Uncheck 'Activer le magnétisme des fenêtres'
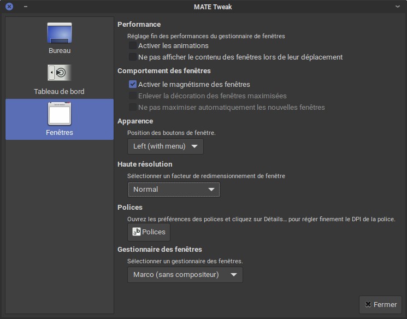Screen dimensions: 407x319 pos(133,85)
